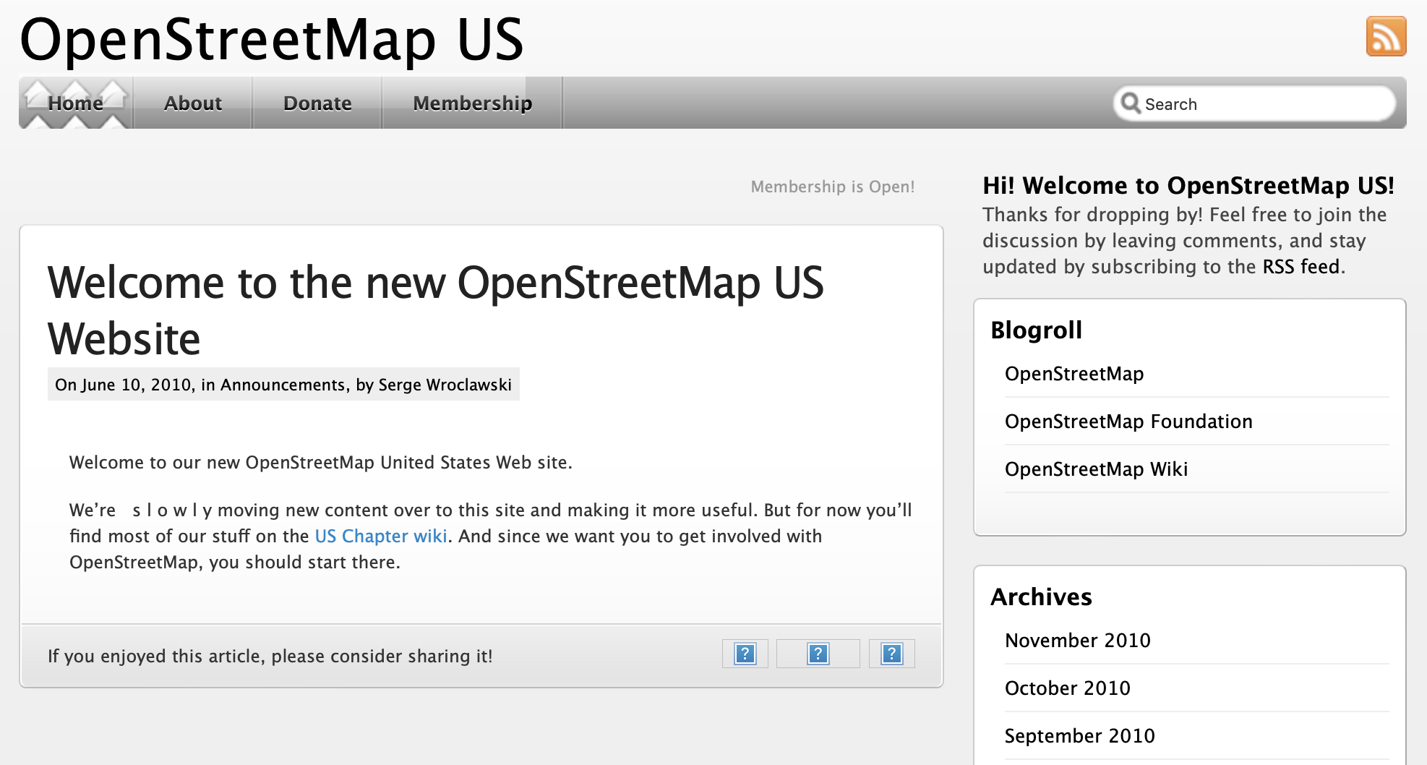Open the OpenStreetMap blogroll link
This screenshot has width=1427, height=765.
pos(1074,374)
